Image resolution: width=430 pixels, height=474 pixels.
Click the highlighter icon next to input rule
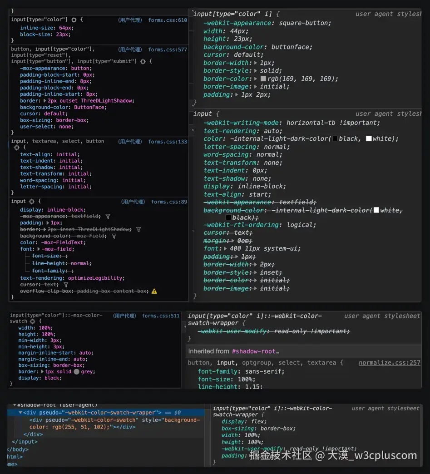coord(31,201)
